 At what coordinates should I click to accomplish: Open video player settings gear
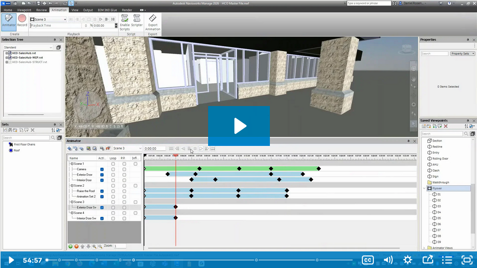407,260
